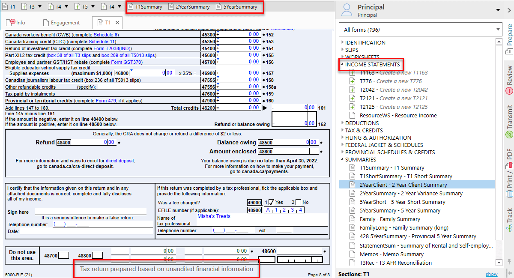Collapse the right panel with chevron arrow
The width and height of the screenshot is (514, 278).
coord(509,10)
